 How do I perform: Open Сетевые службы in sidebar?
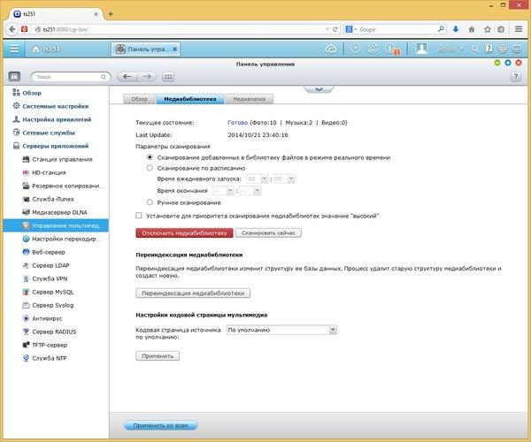(x=43, y=133)
